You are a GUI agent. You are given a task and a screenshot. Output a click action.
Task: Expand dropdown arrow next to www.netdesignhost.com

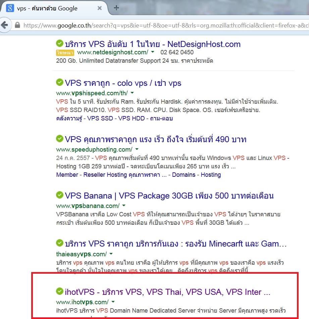153,52
